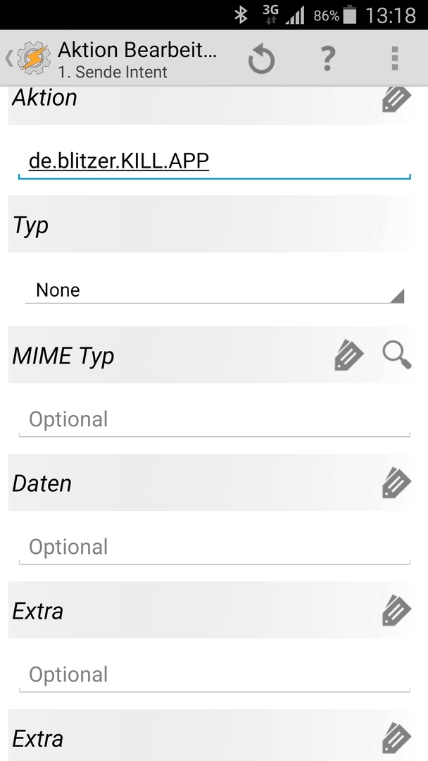Click the dropdown triangle in the Typ spinner
The width and height of the screenshot is (428, 761).
[397, 295]
